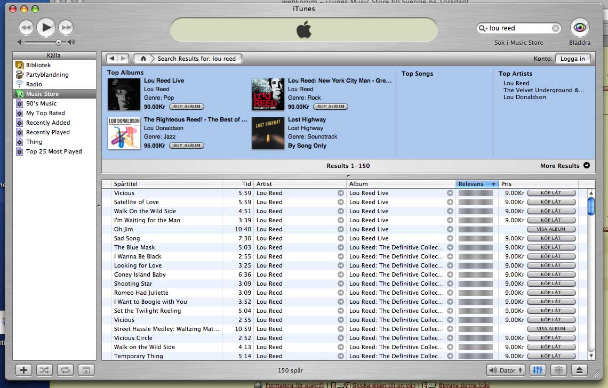Select Music Store in the source list

54,94
